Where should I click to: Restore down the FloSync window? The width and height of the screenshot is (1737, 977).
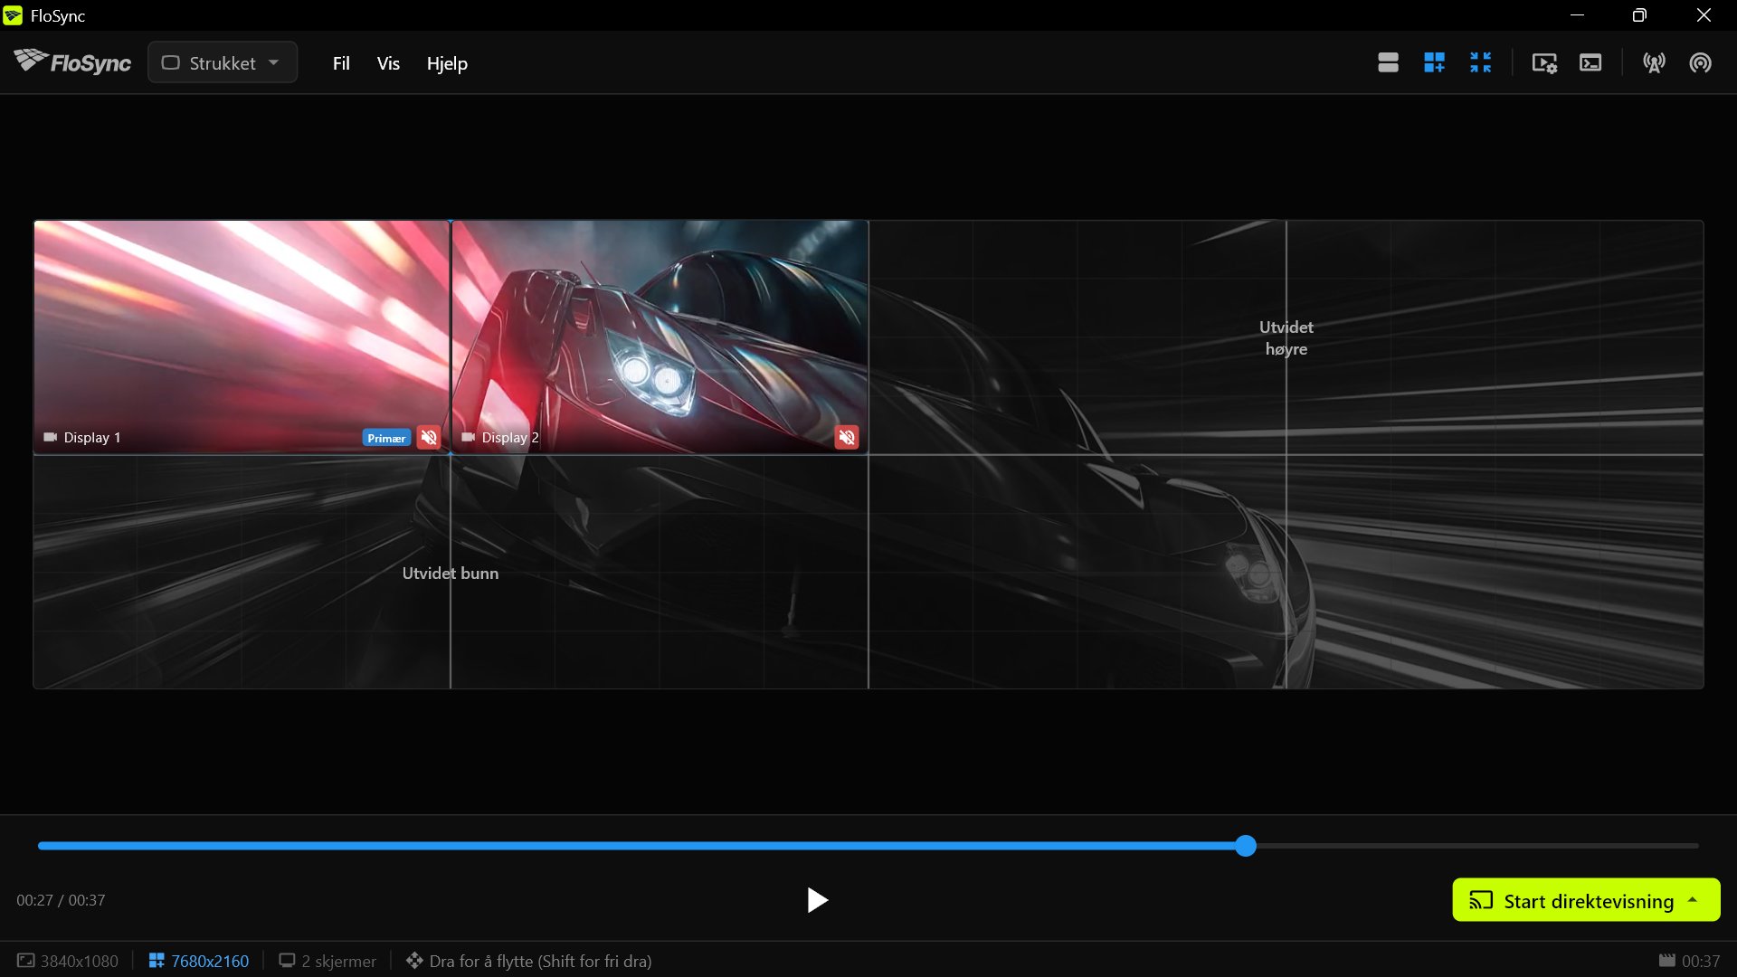point(1639,15)
